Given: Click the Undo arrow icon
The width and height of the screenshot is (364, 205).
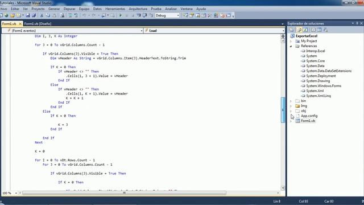Looking at the screenshot, I should 84,15.
